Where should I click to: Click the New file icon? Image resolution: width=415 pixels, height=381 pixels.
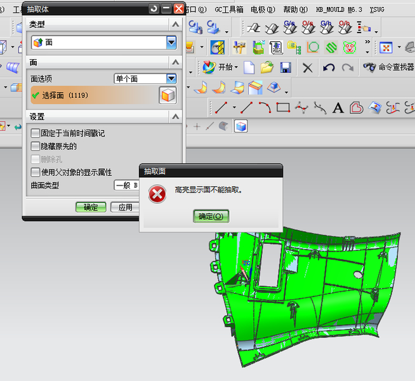click(249, 67)
